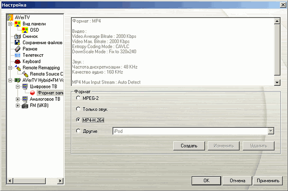The image size is (288, 191).
Task: Click the Отмена button
Action: point(237,181)
